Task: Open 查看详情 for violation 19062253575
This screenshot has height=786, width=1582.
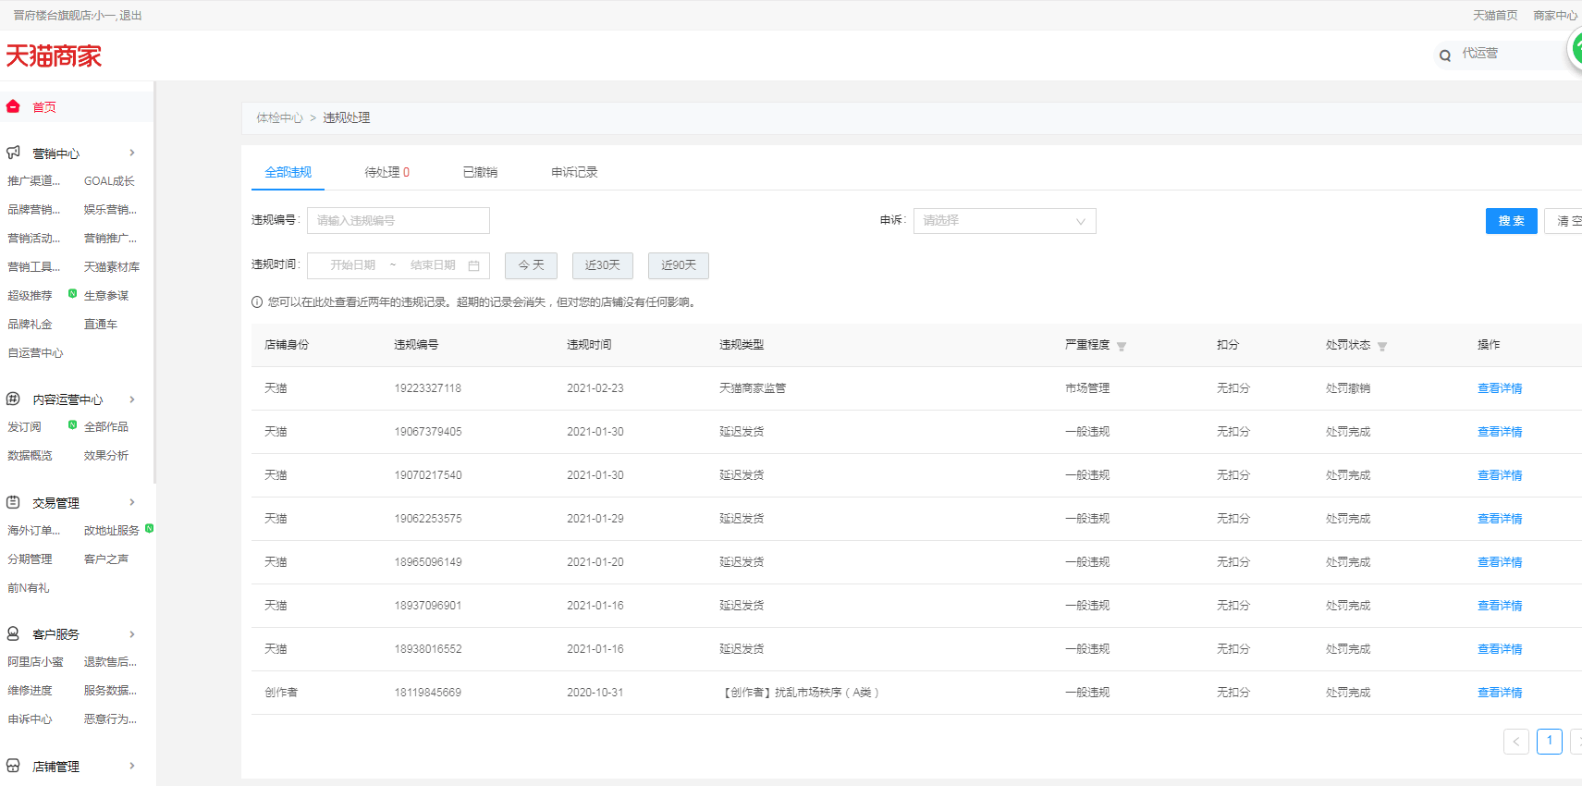Action: pyautogui.click(x=1499, y=519)
